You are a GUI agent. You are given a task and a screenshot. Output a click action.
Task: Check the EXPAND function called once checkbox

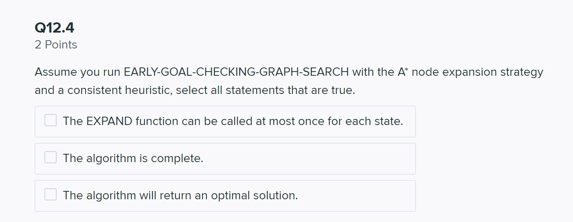click(51, 120)
